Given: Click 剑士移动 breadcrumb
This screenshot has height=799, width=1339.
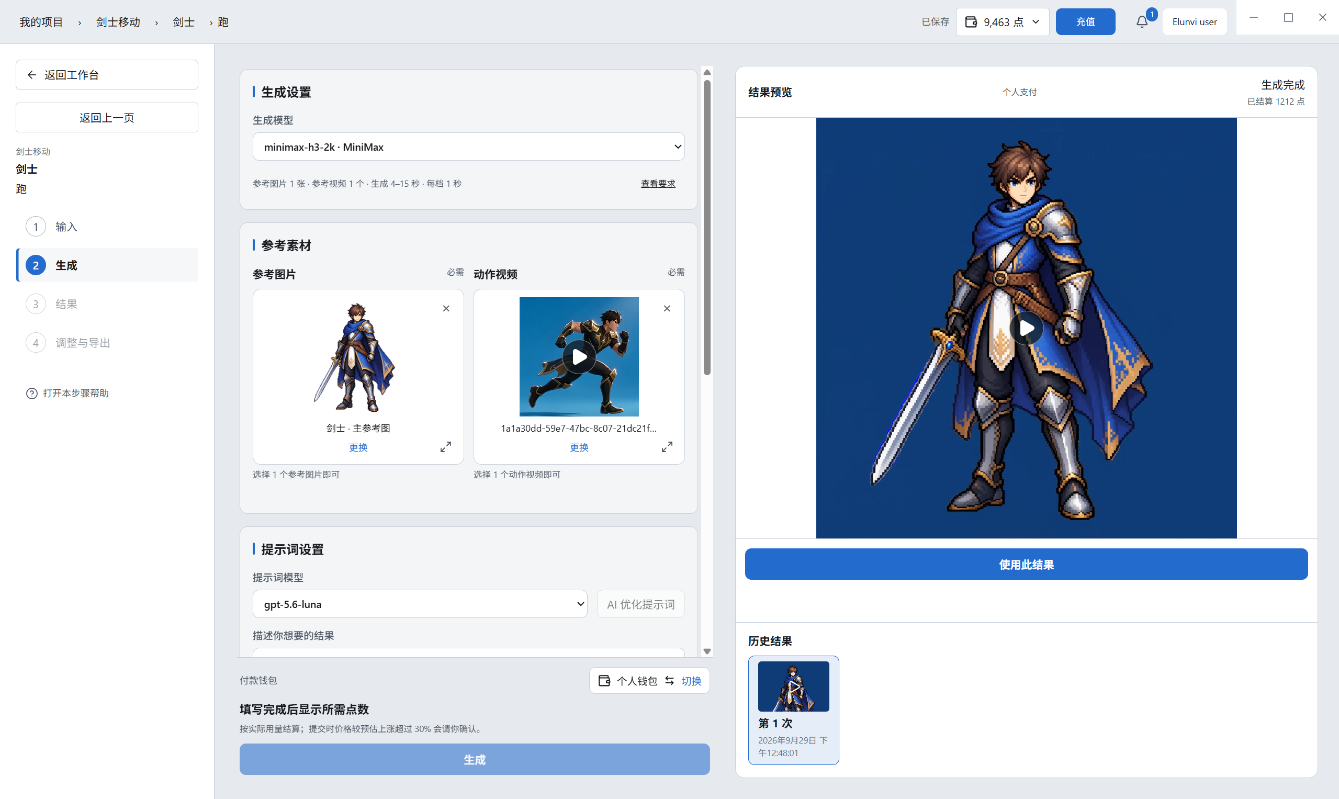Looking at the screenshot, I should click(118, 22).
